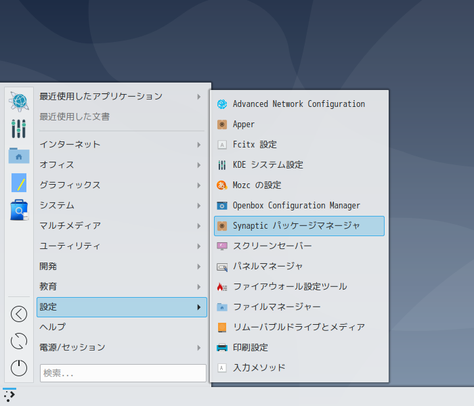This screenshot has width=474, height=406.
Task: Launch Openbox Configuration Manager
Action: click(x=299, y=206)
